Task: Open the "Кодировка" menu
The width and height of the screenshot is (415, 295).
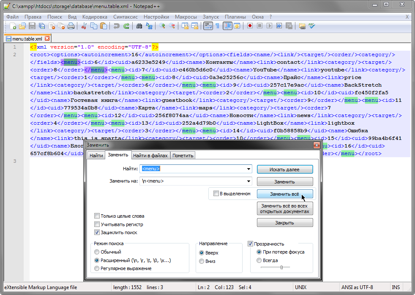Action: point(95,17)
